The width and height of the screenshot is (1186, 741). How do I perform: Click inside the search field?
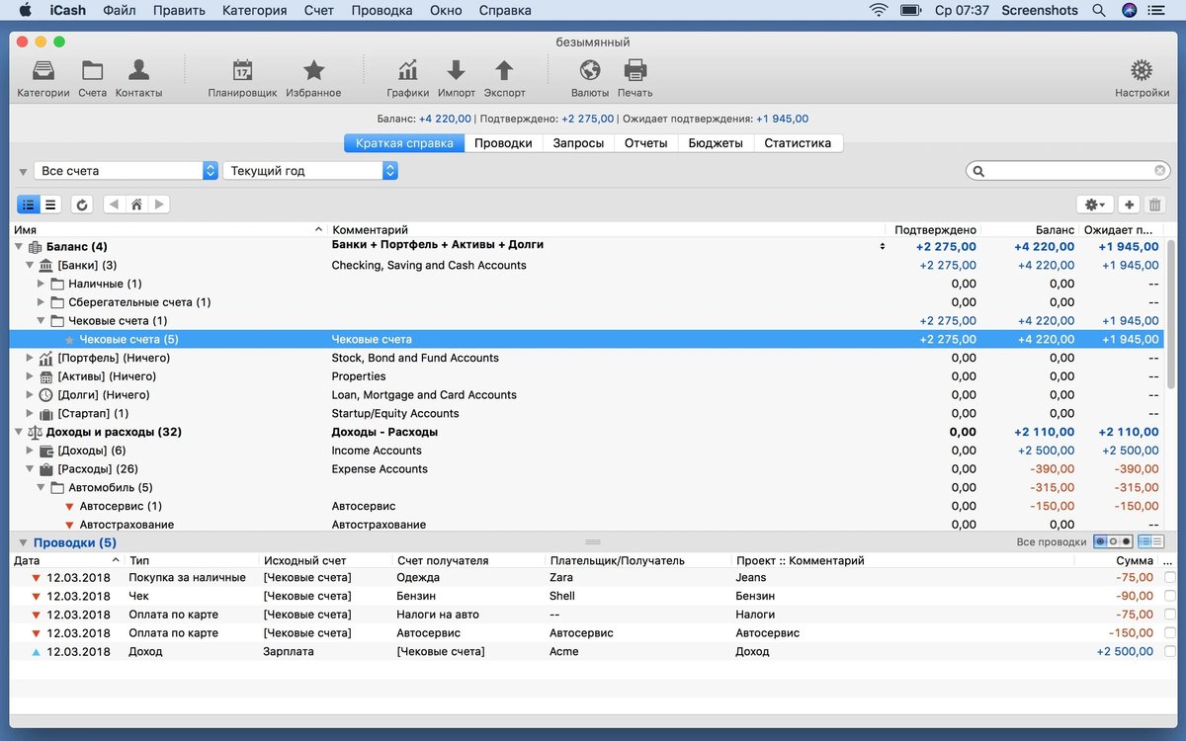tap(1067, 170)
